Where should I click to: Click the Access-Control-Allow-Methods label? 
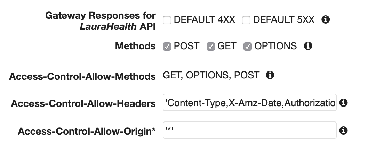point(82,76)
